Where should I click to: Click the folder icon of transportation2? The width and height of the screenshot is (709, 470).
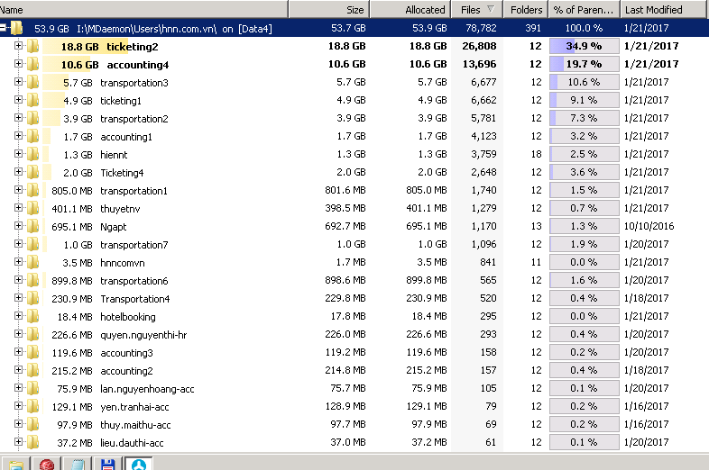(33, 118)
